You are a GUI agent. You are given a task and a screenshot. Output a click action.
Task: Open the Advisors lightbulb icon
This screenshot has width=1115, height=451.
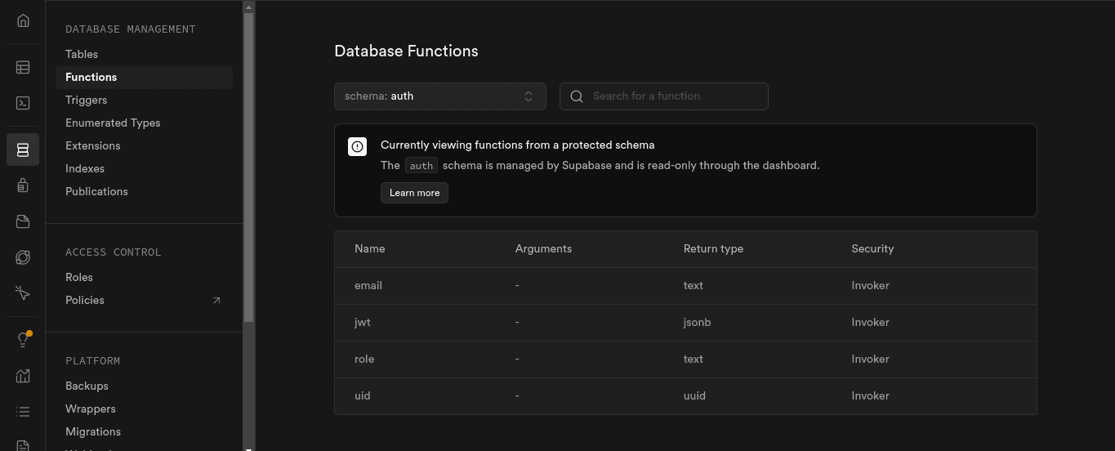pyautogui.click(x=23, y=340)
